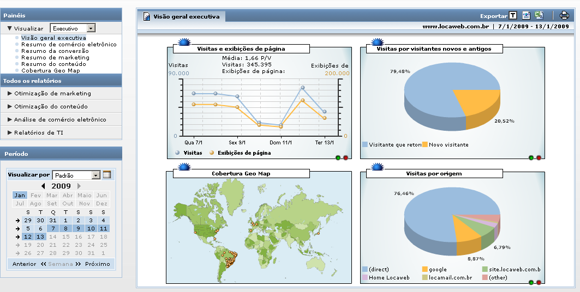Open Resumo de comércio eletrônico

69,44
